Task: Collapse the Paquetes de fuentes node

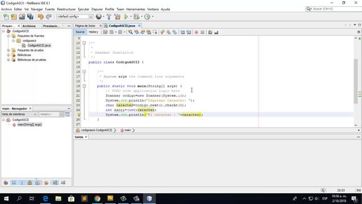Action: 8,36
